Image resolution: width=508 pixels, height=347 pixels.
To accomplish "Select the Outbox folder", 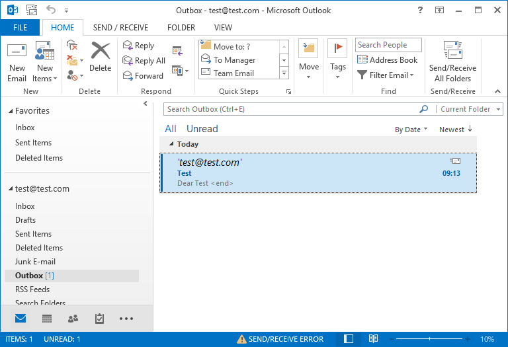I will pyautogui.click(x=72, y=276).
